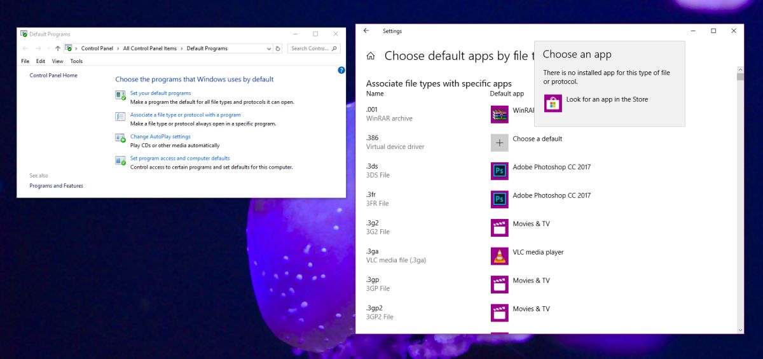Click the Search Control Panel field
Screen dimensions: 763x359
314,48
